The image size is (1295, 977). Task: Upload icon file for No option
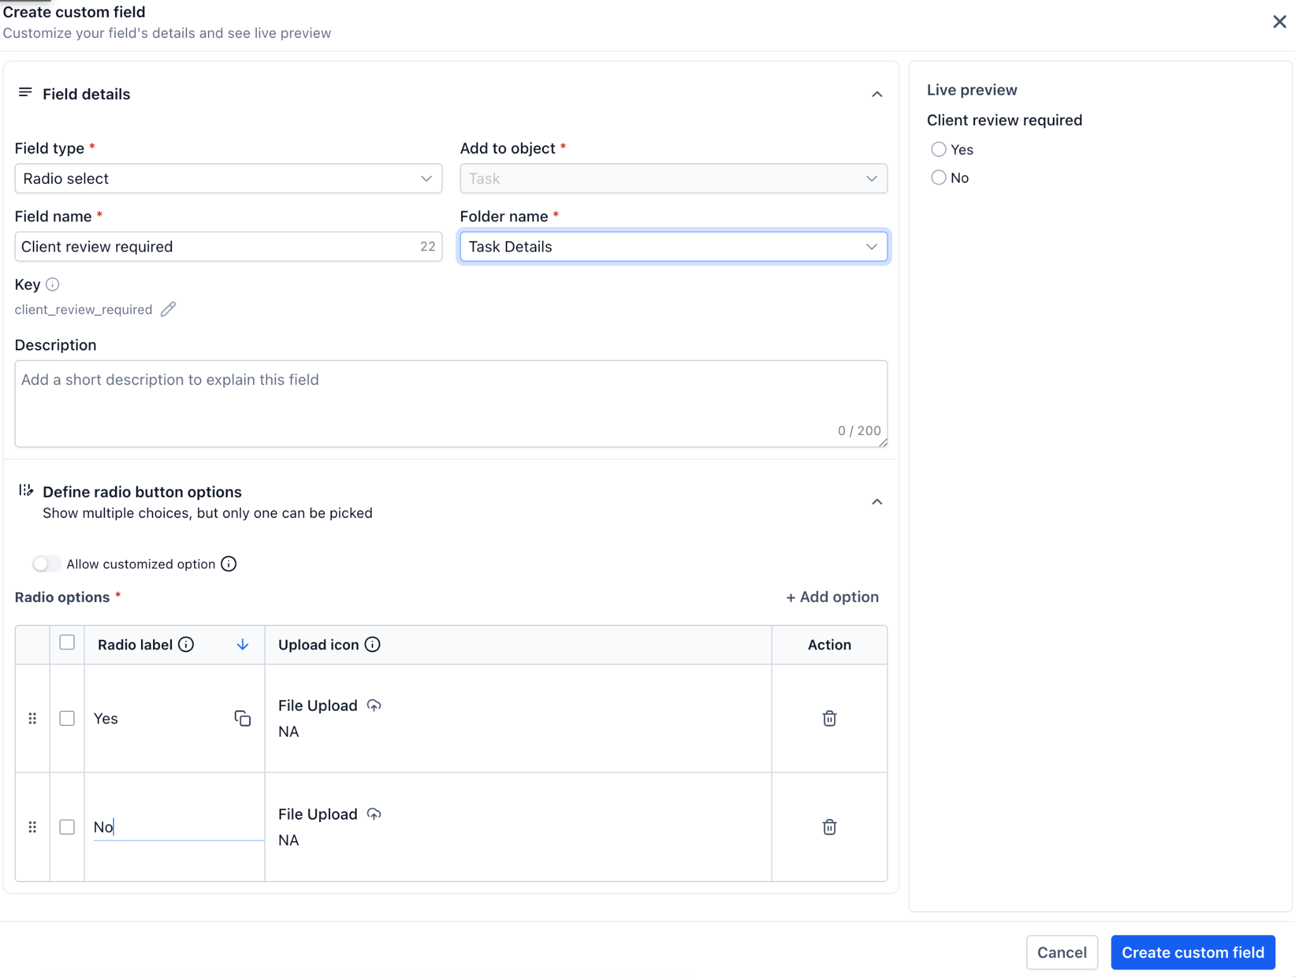[374, 814]
